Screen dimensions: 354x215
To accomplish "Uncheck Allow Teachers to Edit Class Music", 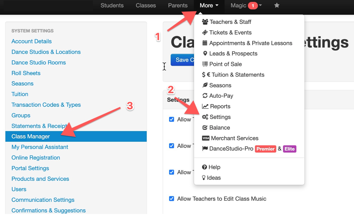I will coord(172,199).
